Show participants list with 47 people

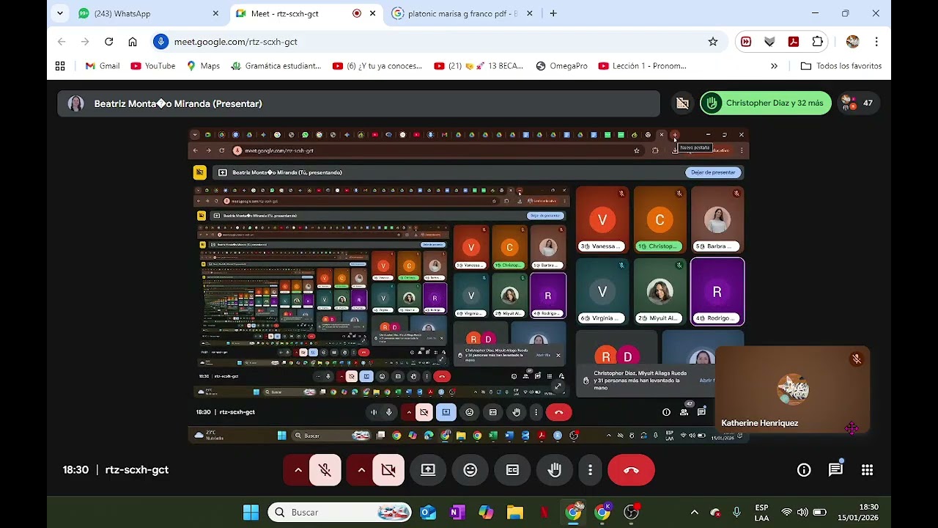click(857, 103)
